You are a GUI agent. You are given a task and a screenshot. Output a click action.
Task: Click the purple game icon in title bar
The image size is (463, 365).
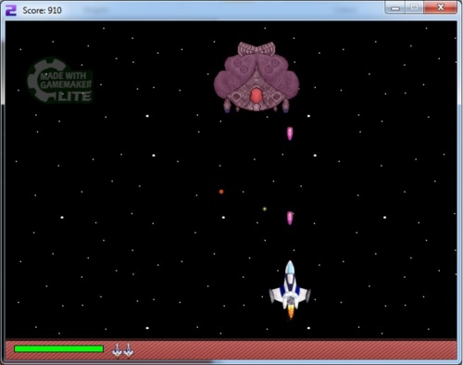pyautogui.click(x=11, y=10)
